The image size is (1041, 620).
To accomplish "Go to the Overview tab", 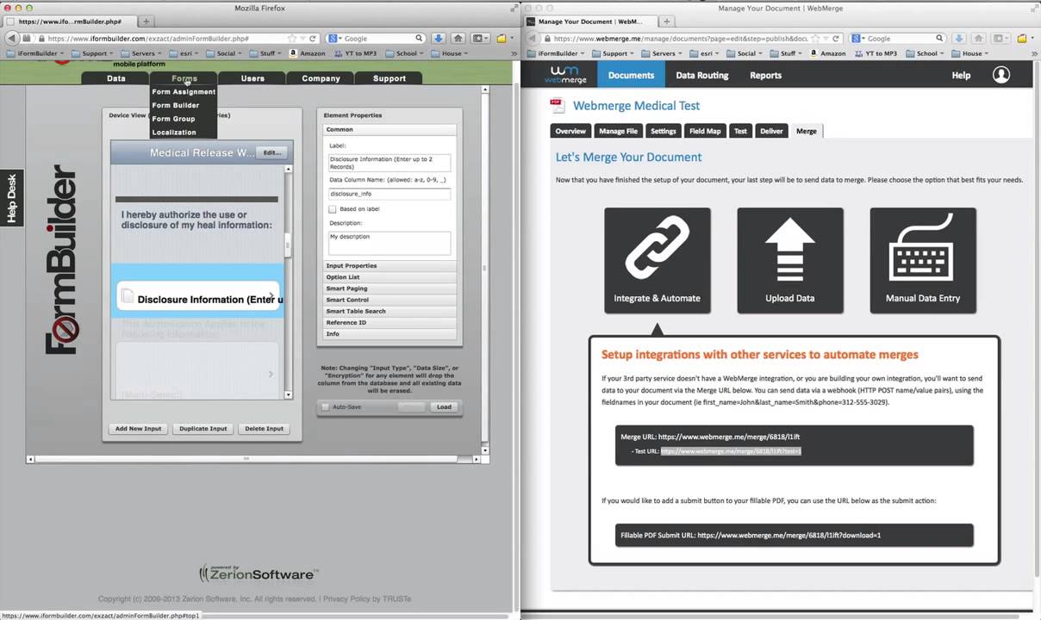I will point(570,131).
